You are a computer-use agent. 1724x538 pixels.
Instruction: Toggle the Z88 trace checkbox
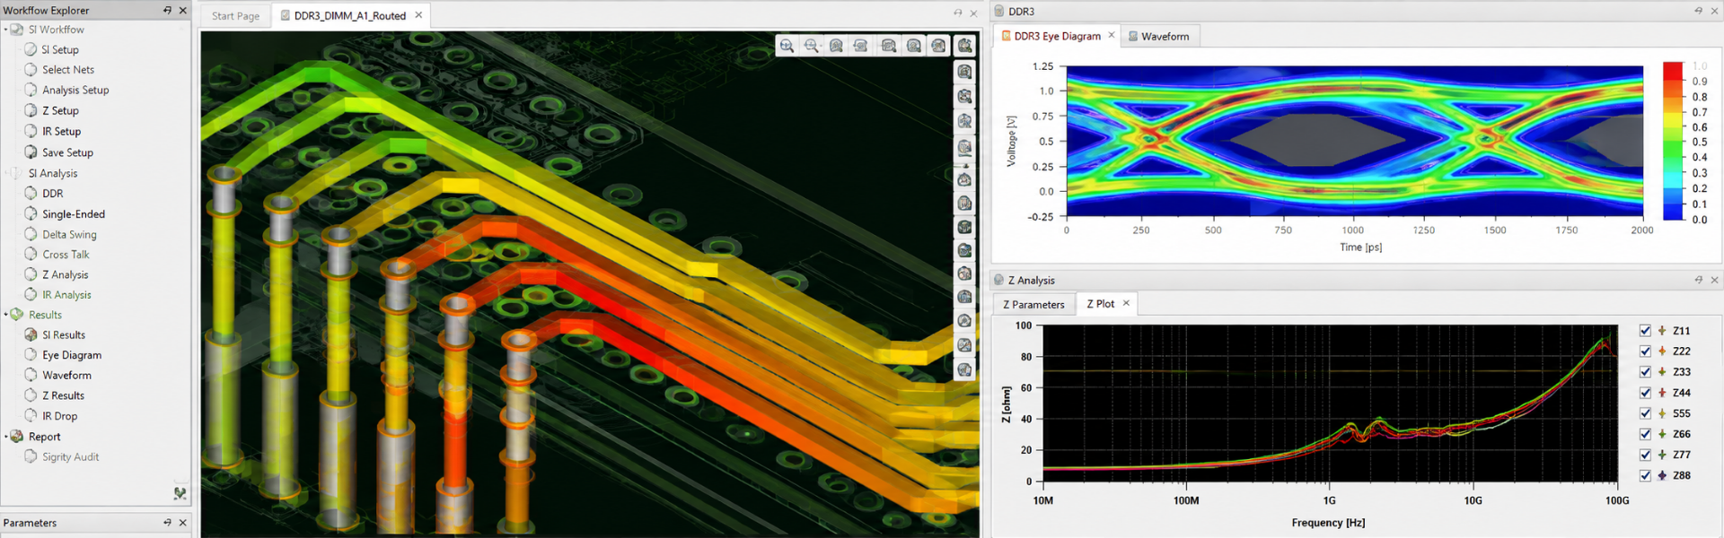(1645, 475)
